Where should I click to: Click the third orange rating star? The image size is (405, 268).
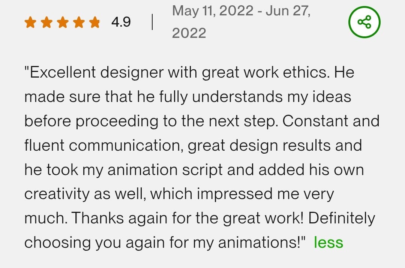[62, 22]
